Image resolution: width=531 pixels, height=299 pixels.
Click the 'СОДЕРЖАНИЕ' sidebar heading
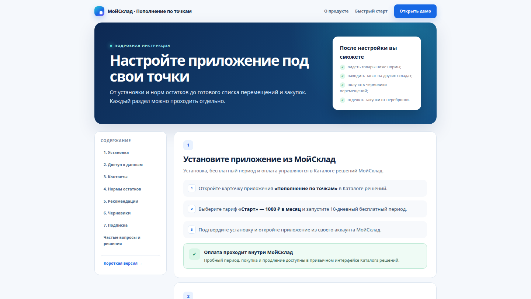116,141
